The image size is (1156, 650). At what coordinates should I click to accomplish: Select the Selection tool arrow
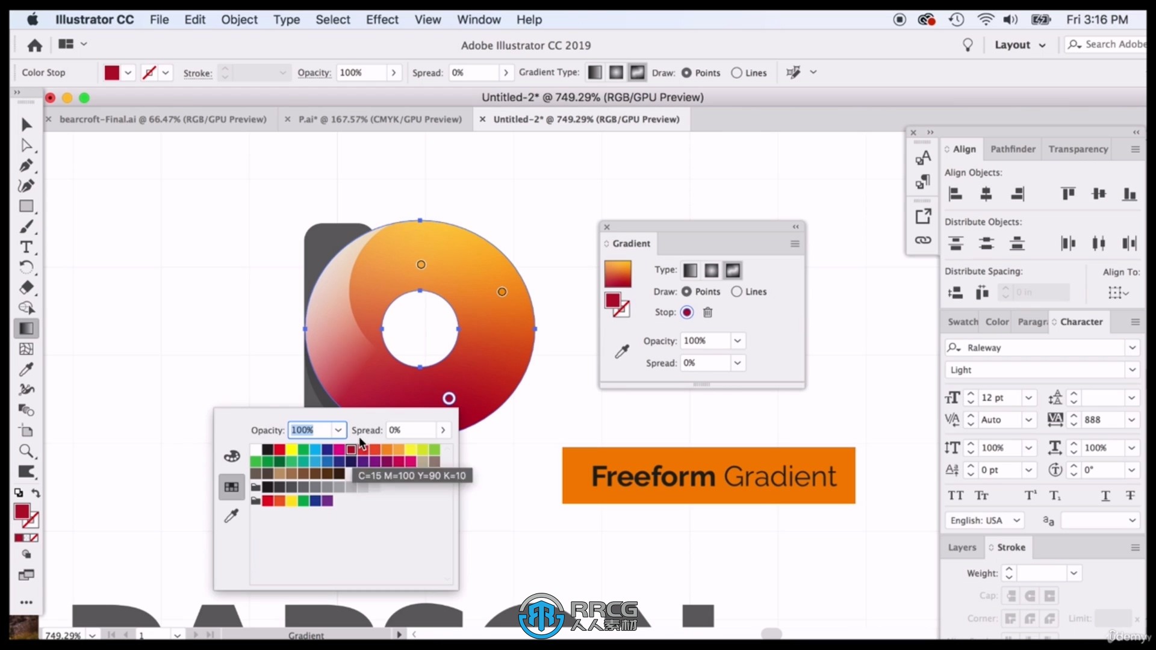point(26,125)
